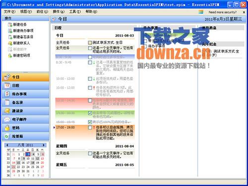
Task: Click the EssentialPIM title bar app icon
Action: [3, 4]
